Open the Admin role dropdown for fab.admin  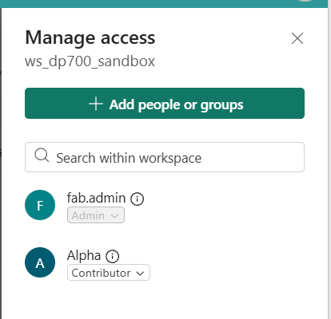(x=96, y=215)
